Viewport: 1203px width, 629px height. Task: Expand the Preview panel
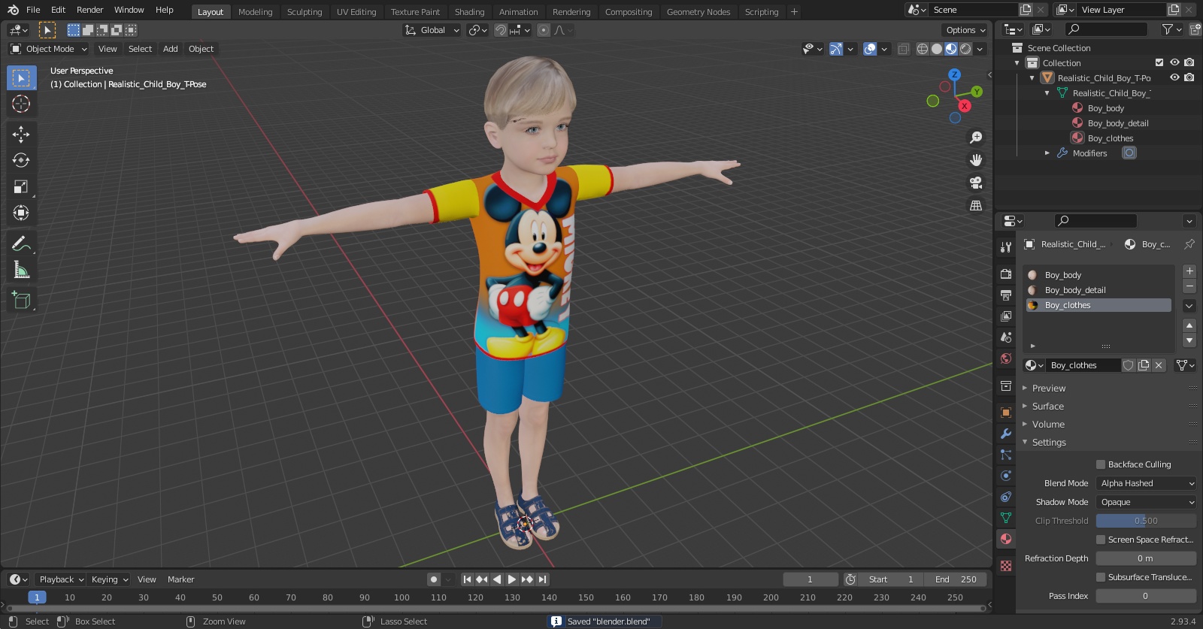(x=1048, y=389)
